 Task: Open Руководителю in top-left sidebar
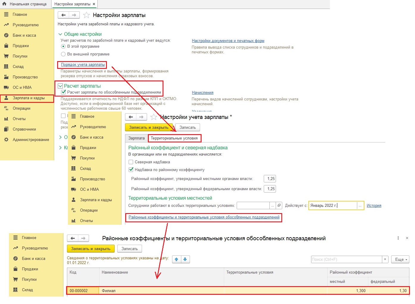26,25
